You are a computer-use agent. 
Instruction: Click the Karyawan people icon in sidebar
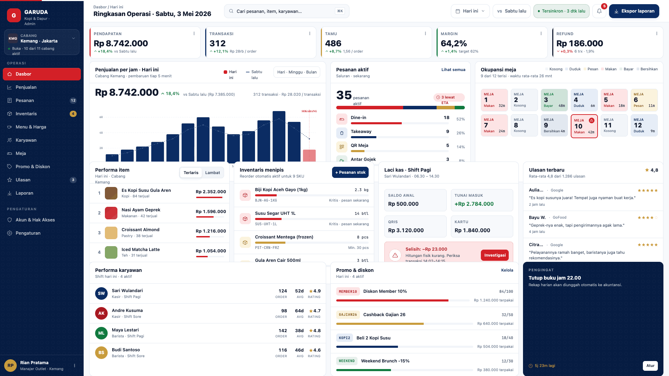click(9, 140)
